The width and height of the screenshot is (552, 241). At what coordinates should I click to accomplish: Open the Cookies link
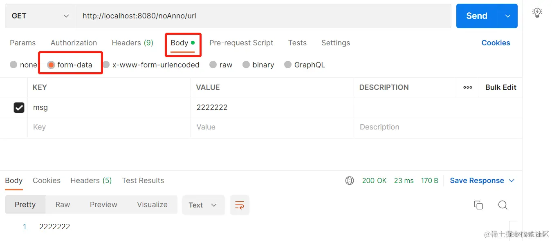coord(496,43)
